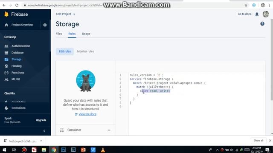273x153 pixels.
Task: Open Task View on taskbar
Action: (x=14, y=150)
